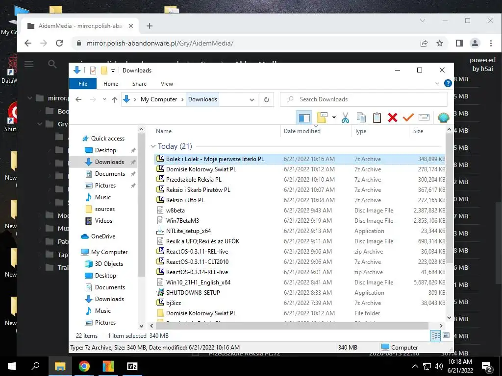Screen dimensions: 502x376
Task: Open the Share ribbon tab
Action: (x=139, y=84)
